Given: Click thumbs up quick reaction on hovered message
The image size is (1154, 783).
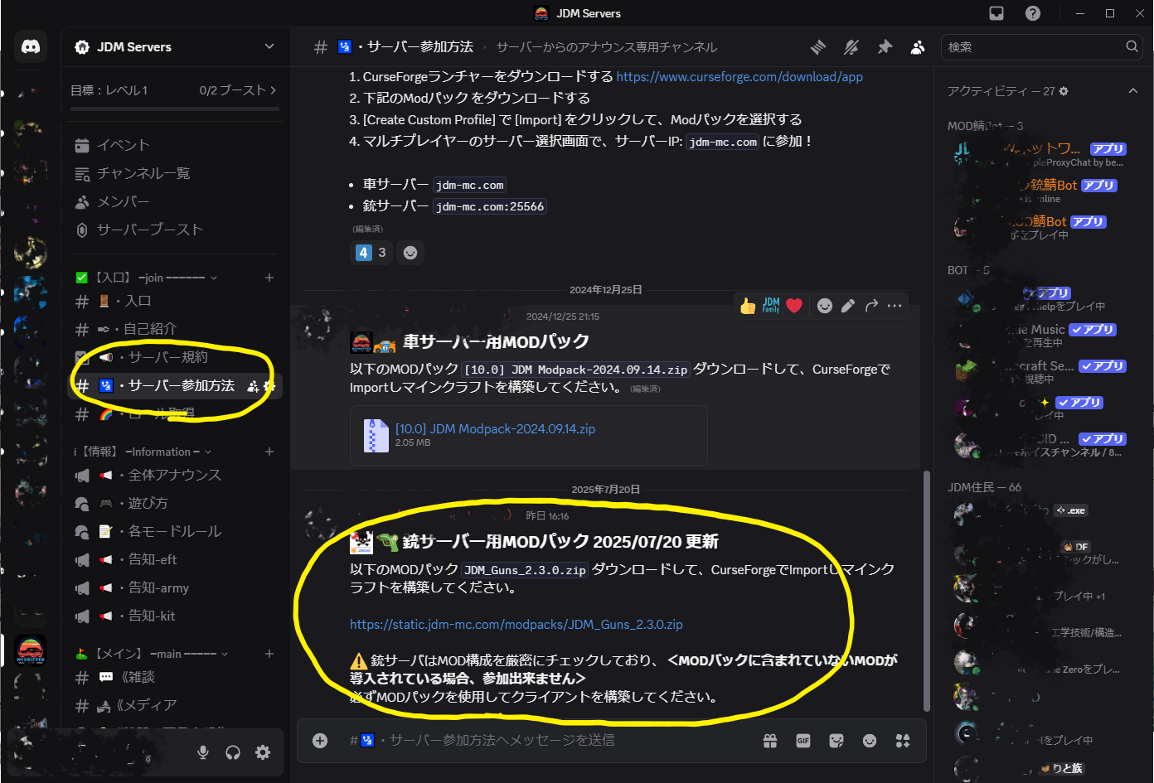Looking at the screenshot, I should (748, 306).
